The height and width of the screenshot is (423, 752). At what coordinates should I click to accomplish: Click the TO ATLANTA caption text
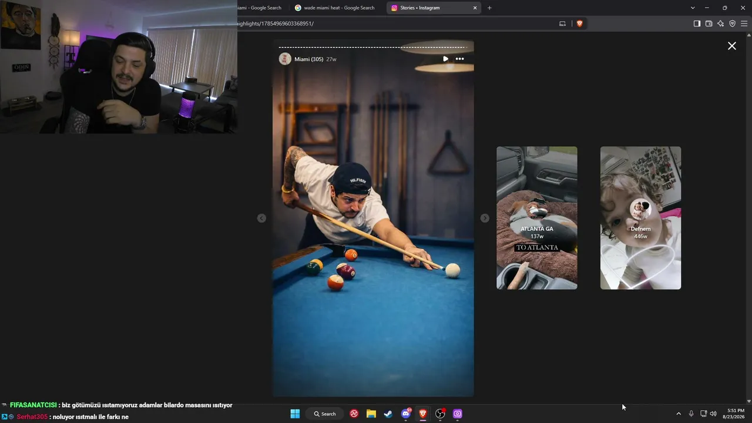[x=537, y=247]
